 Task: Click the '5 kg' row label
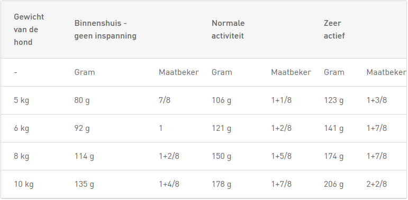coord(21,100)
